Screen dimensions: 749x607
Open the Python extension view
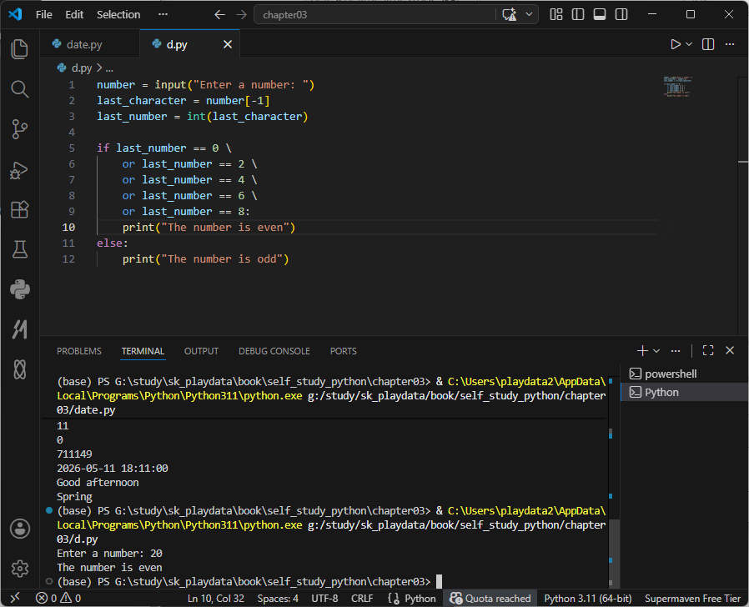[x=19, y=289]
